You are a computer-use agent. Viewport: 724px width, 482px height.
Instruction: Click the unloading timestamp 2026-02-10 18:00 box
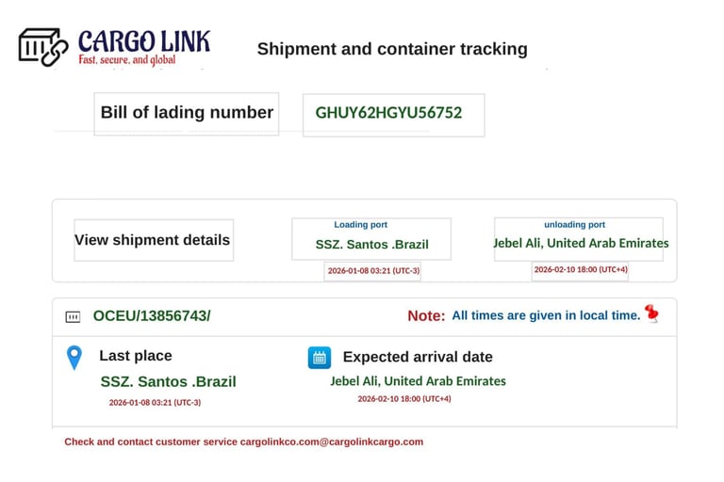coord(580,269)
